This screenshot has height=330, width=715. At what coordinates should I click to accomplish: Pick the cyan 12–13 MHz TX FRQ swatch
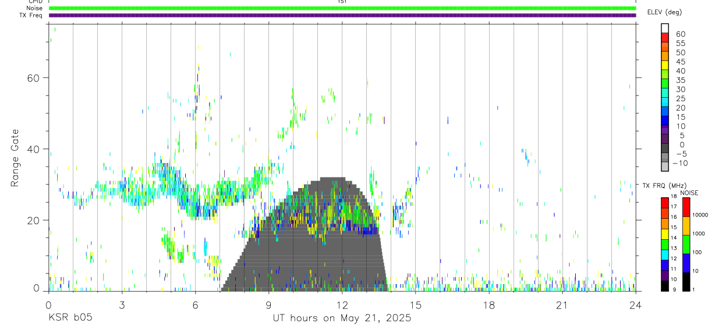664,255
